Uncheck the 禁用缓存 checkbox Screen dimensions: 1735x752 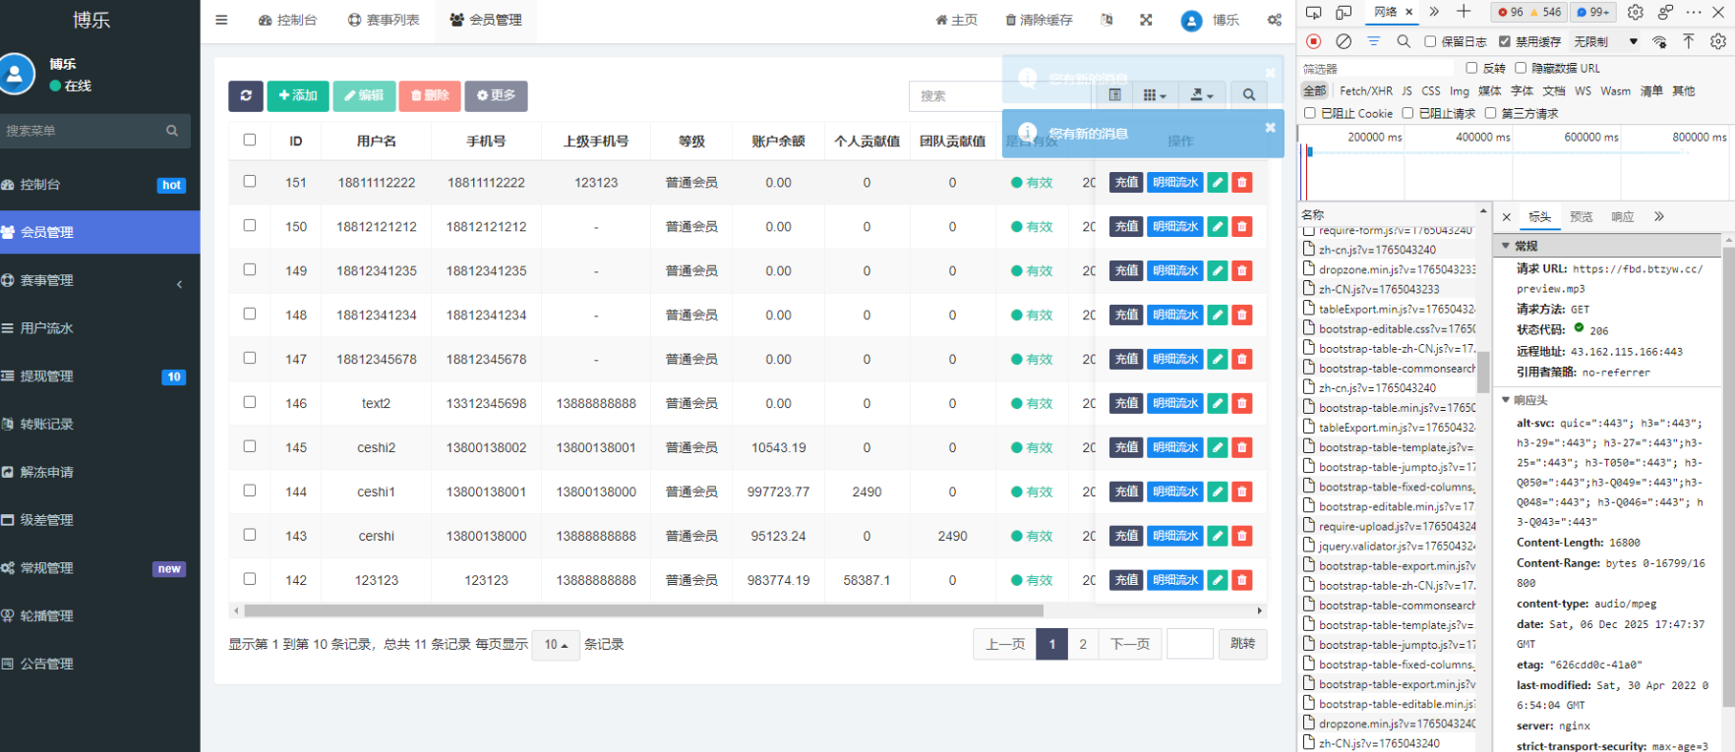point(1505,41)
